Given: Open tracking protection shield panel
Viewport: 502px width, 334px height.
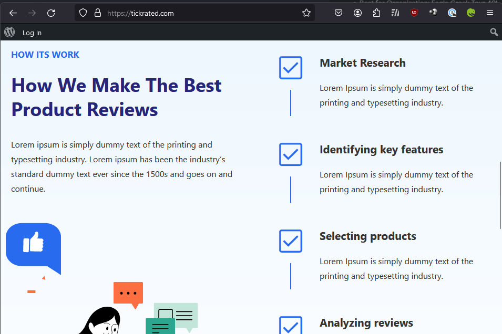Looking at the screenshot, I should (83, 13).
